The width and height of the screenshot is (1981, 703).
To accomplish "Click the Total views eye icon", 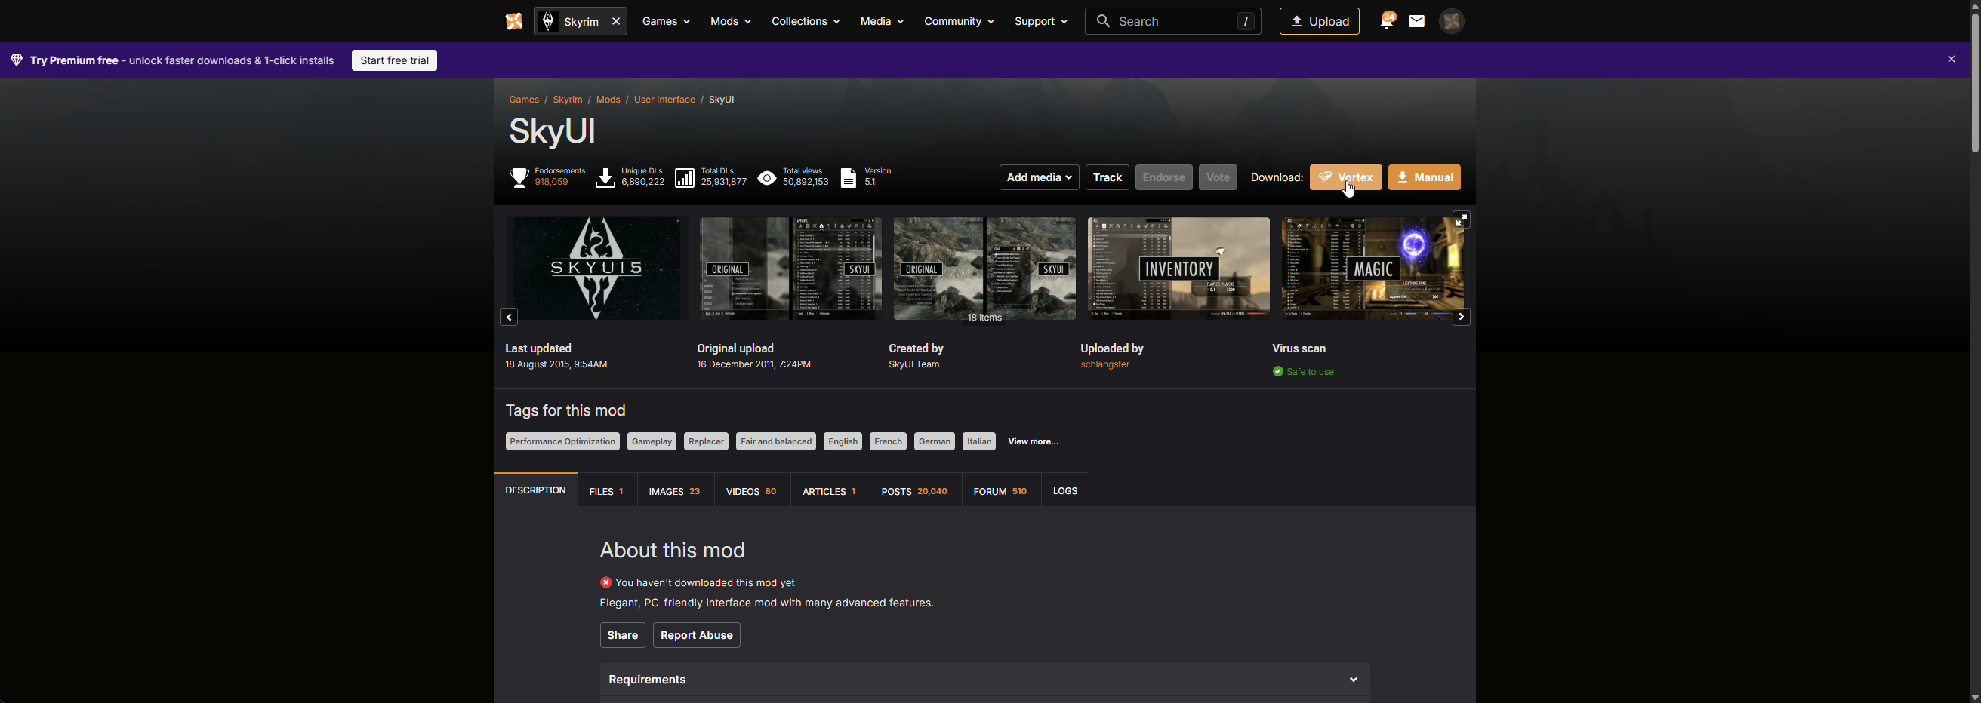I will click(767, 177).
